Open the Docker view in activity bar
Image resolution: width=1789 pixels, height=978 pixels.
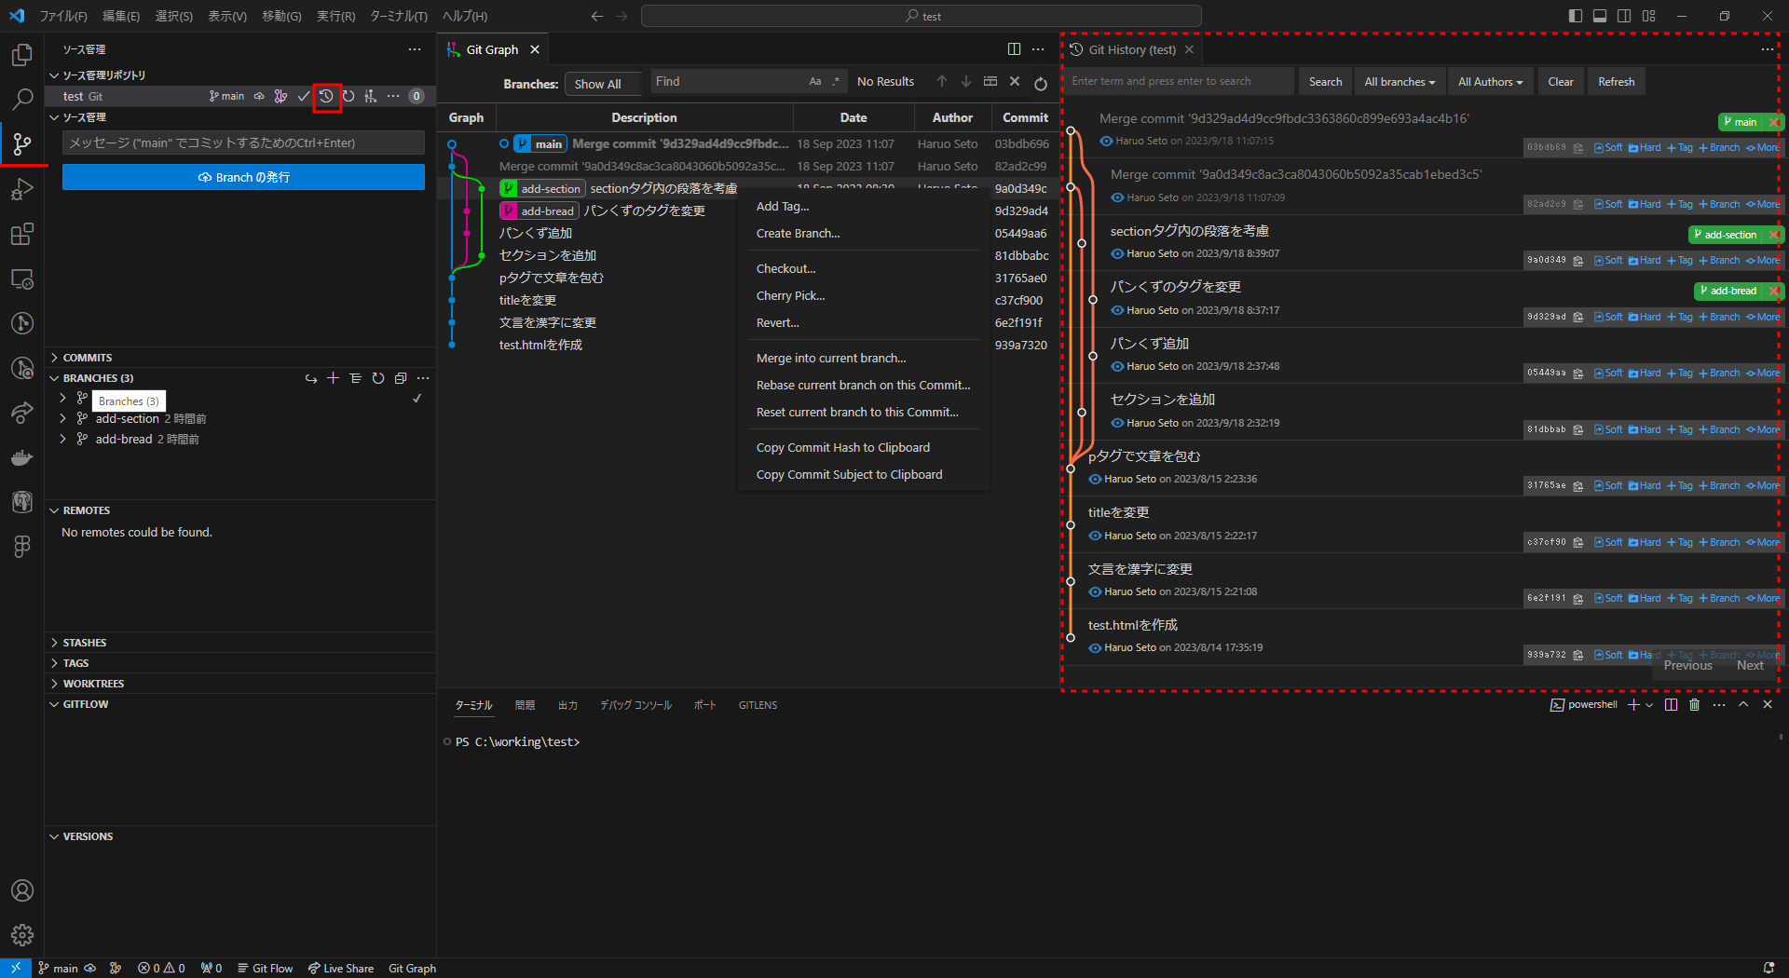click(x=22, y=457)
